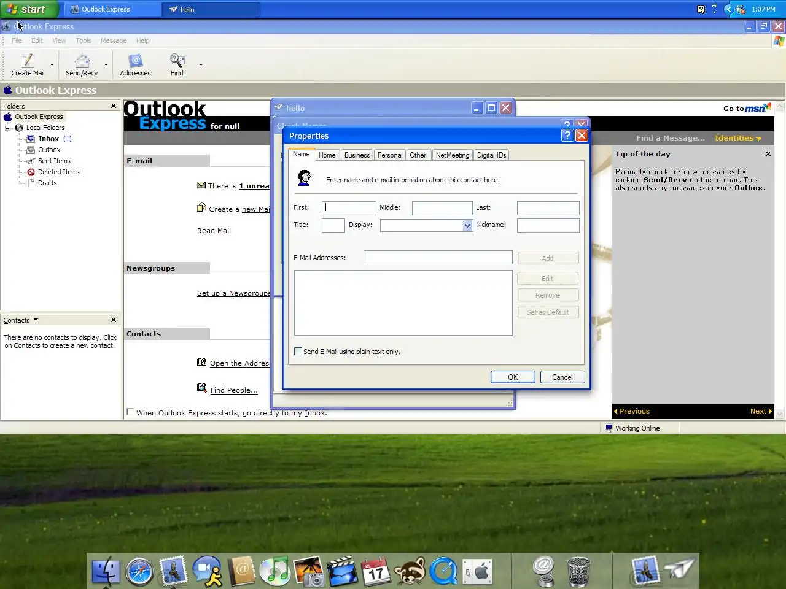Switch to the Digital IDs tab
Viewport: 786px width, 589px height.
click(491, 155)
